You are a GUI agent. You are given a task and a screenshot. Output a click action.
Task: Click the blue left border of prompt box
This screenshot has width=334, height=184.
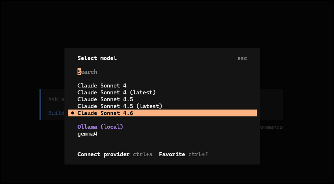40,104
